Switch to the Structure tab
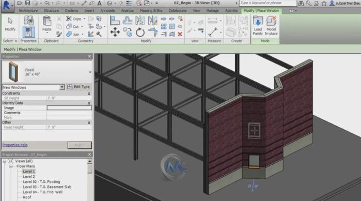Viewport: 361px width, 201px height. tap(51, 10)
